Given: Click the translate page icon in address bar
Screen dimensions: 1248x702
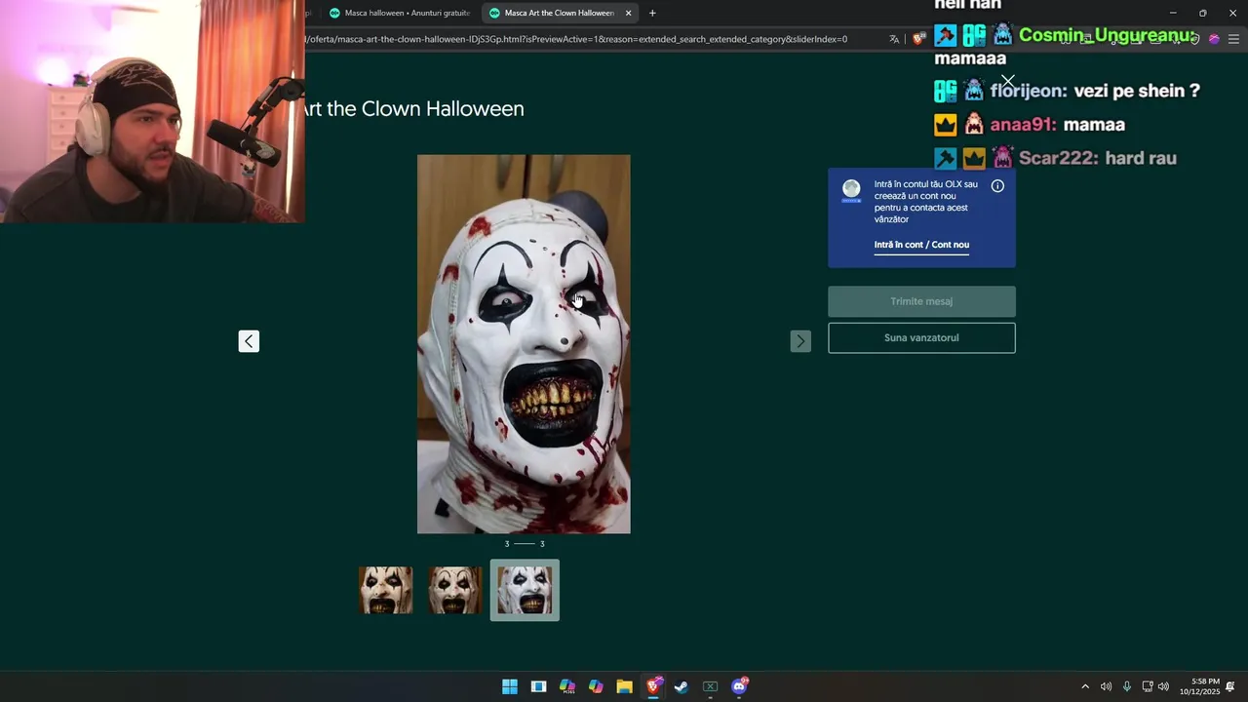Looking at the screenshot, I should tap(894, 39).
